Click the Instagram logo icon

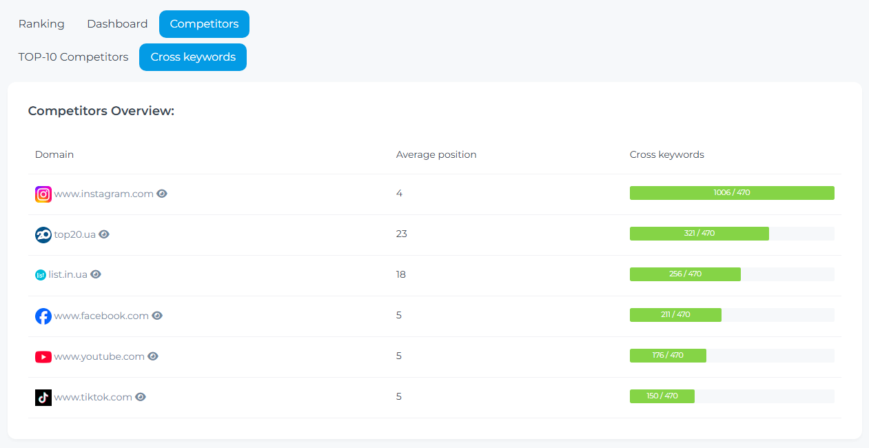point(43,194)
